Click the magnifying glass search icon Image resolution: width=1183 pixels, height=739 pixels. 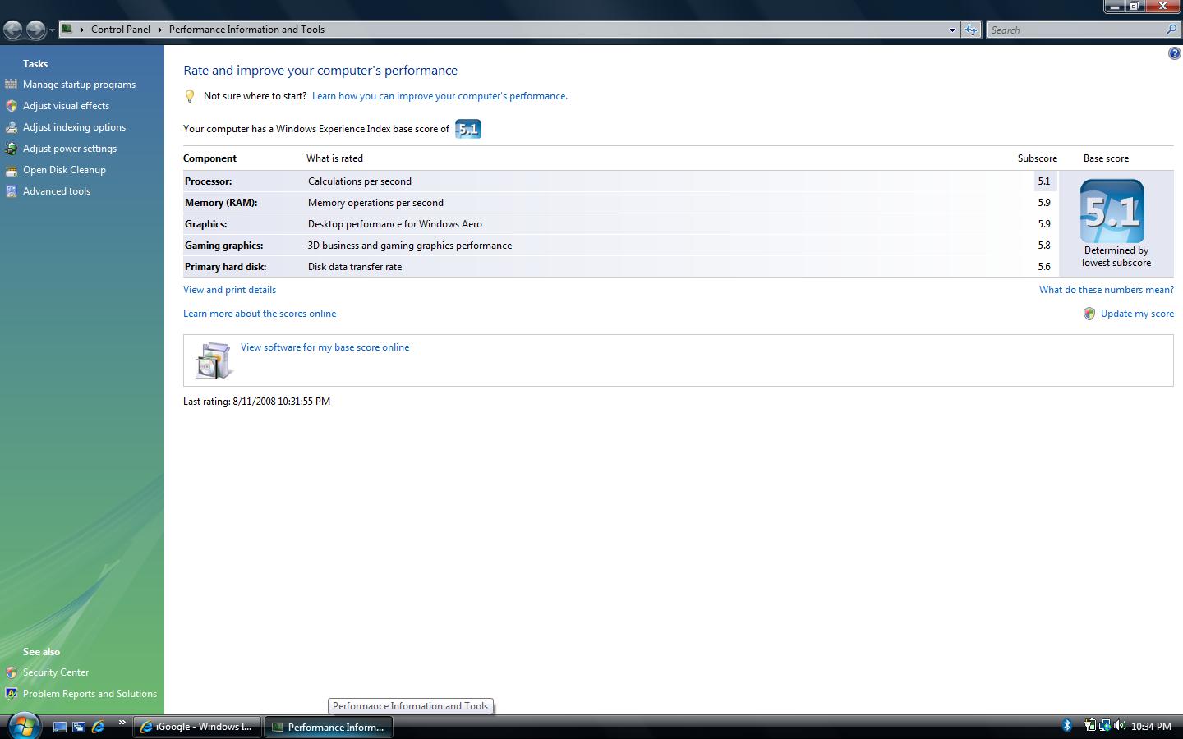1172,30
